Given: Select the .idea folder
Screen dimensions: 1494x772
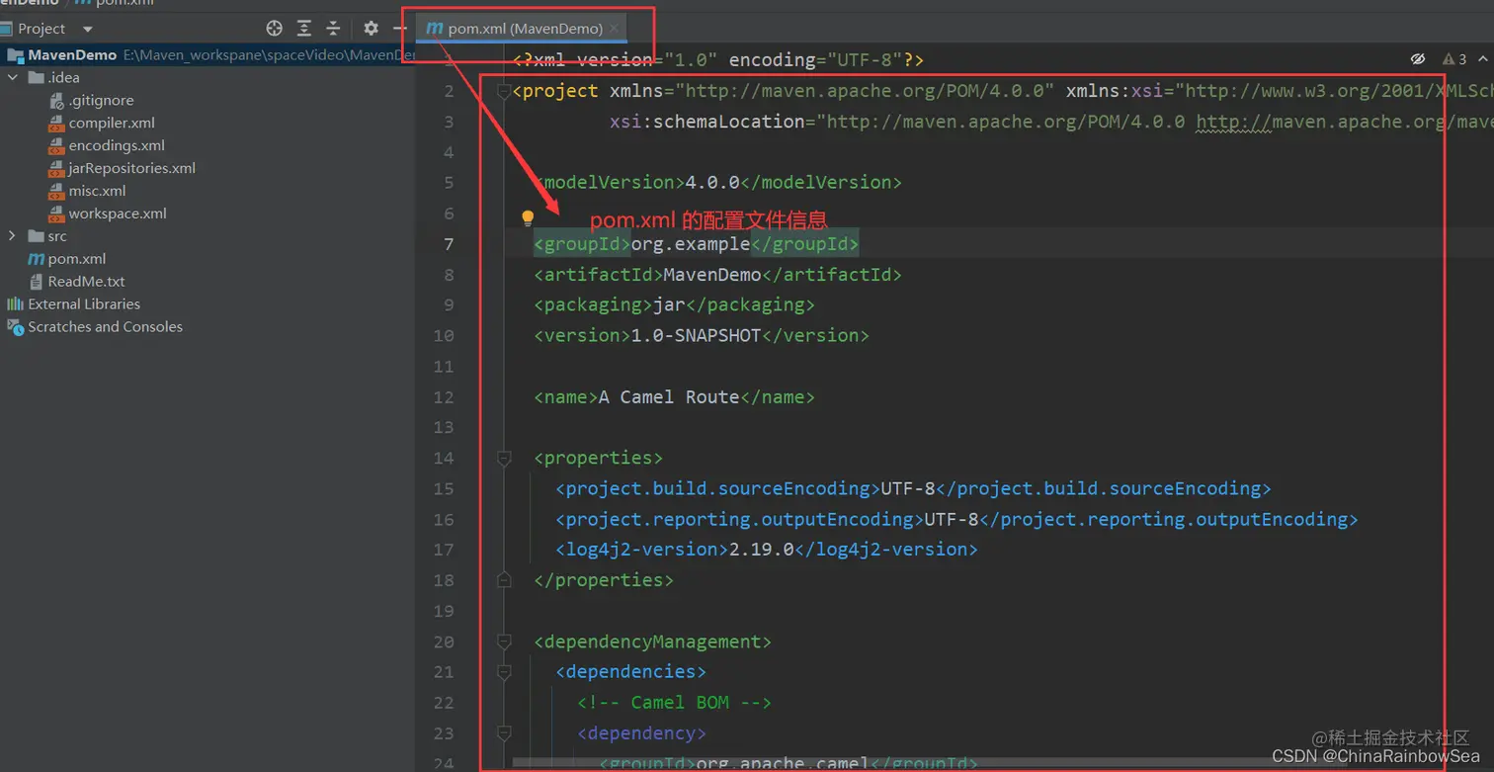Looking at the screenshot, I should tap(63, 77).
